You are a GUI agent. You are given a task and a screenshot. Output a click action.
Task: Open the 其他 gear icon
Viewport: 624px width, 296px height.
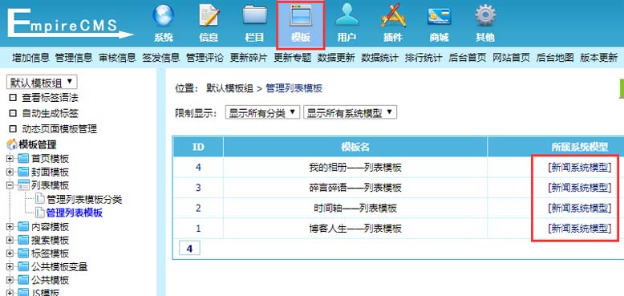click(485, 16)
